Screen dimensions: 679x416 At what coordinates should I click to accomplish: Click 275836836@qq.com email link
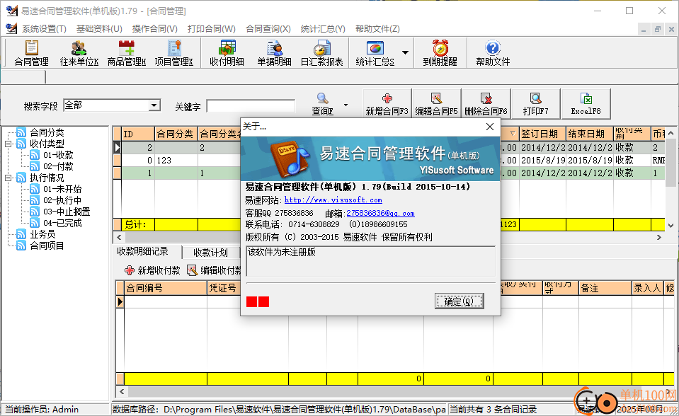(x=380, y=214)
